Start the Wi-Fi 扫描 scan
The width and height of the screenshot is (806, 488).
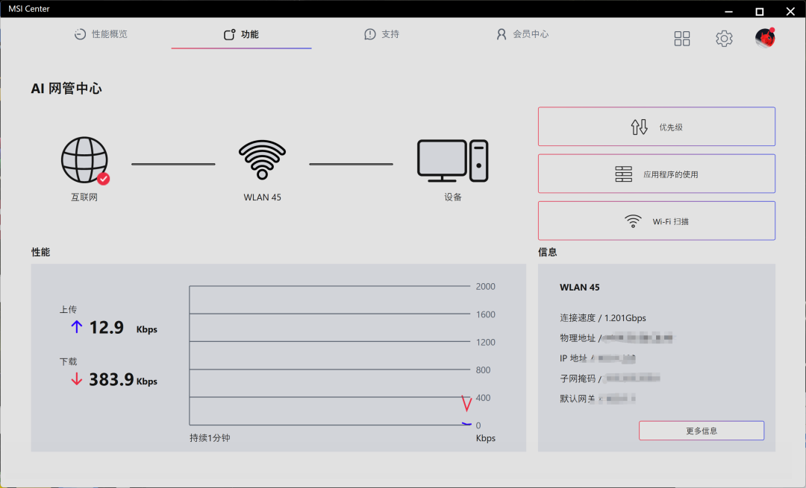tap(657, 221)
